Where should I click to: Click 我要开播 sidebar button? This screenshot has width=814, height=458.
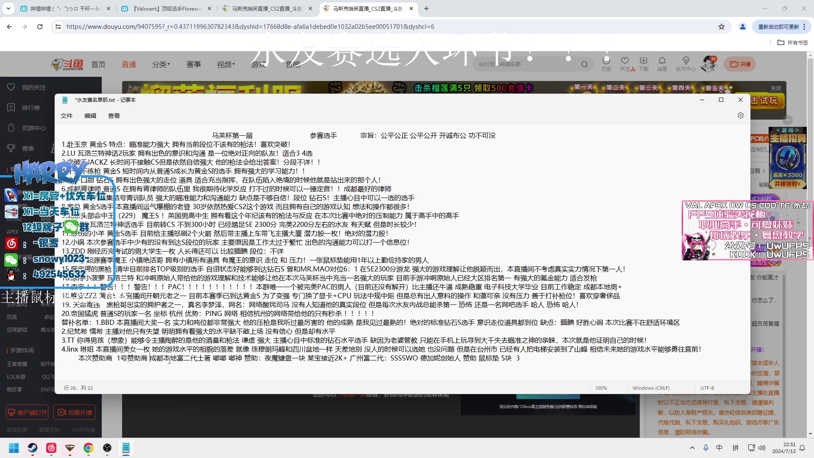coord(75,412)
